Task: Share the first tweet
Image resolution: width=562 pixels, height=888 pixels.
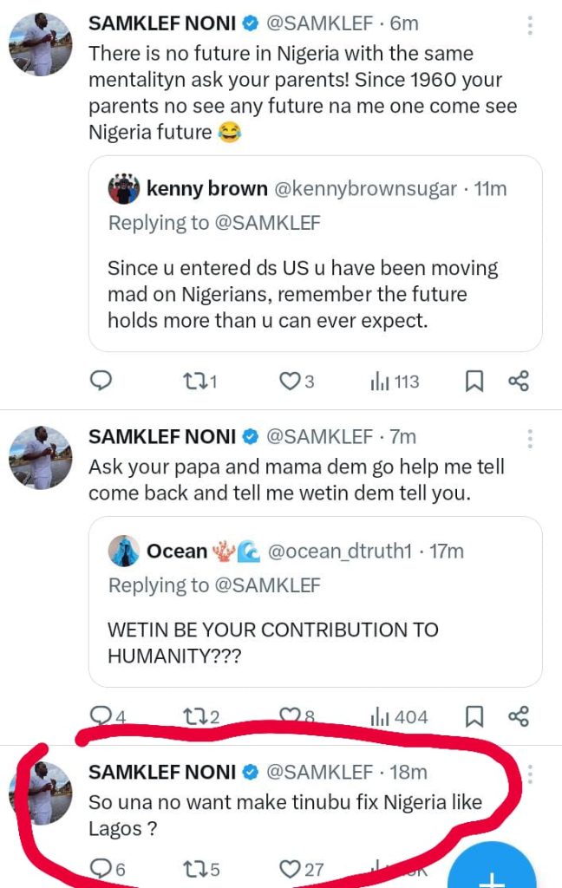Action: [518, 381]
